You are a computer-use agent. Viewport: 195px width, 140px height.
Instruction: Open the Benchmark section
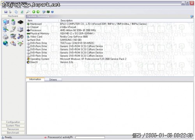pyautogui.click(x=13, y=133)
